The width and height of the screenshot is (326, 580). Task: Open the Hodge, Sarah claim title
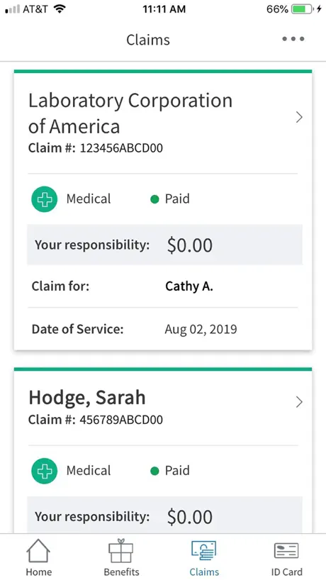(x=87, y=398)
